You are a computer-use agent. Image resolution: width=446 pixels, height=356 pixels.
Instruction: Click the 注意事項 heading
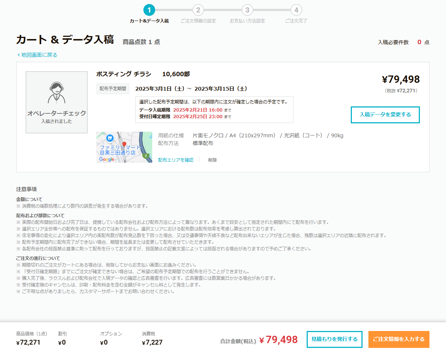pos(26,190)
